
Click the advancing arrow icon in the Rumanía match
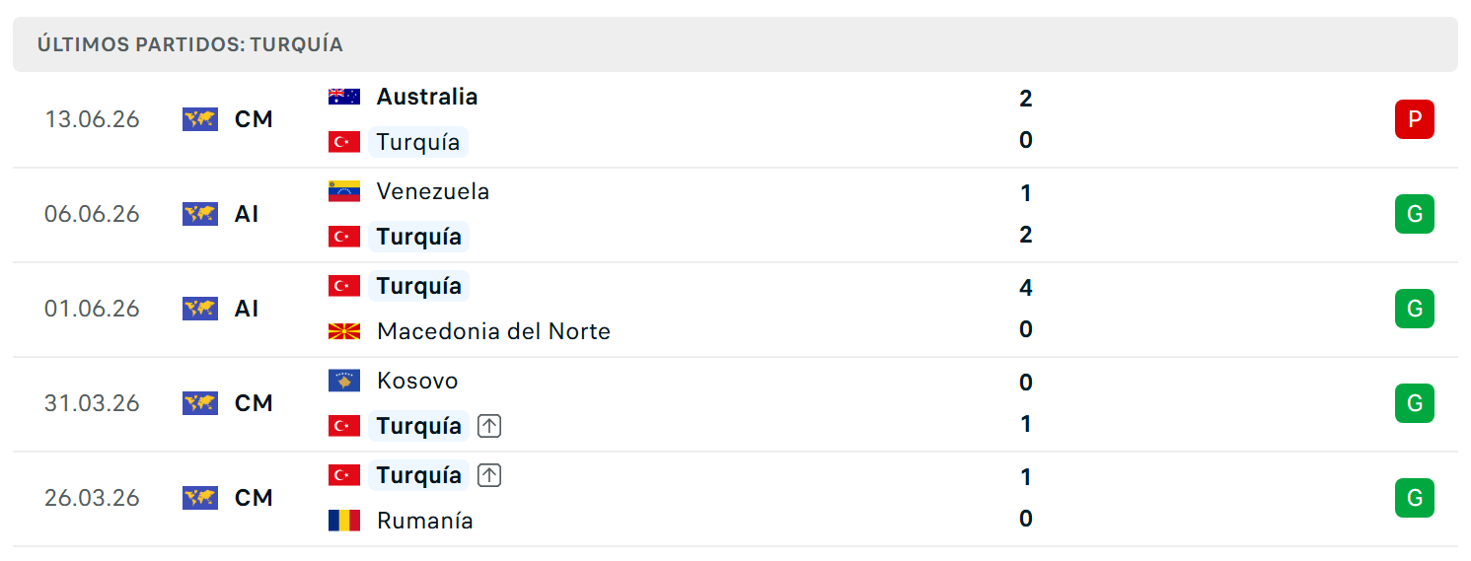point(489,475)
